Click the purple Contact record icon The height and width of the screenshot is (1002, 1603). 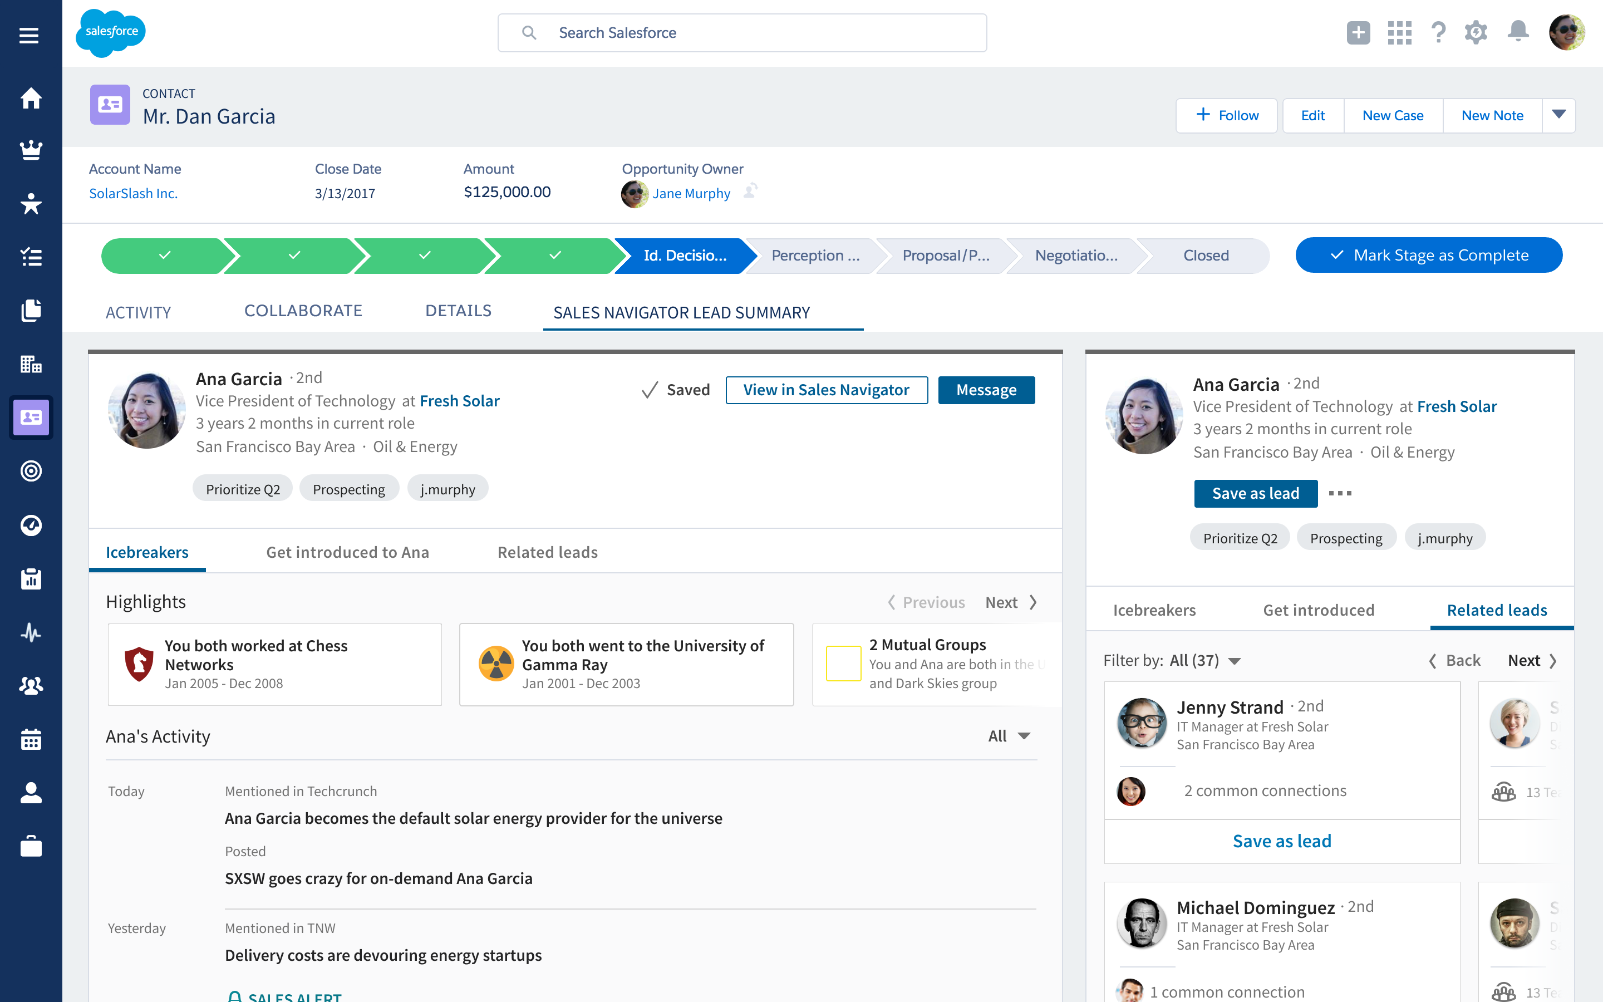[110, 105]
